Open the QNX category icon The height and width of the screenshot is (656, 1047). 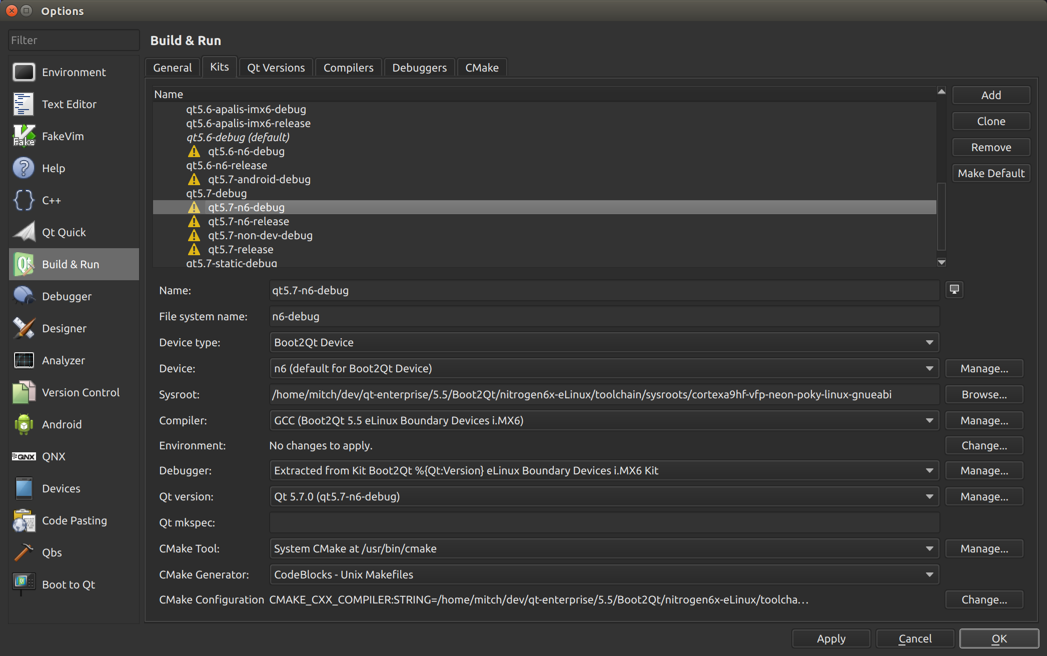click(24, 456)
